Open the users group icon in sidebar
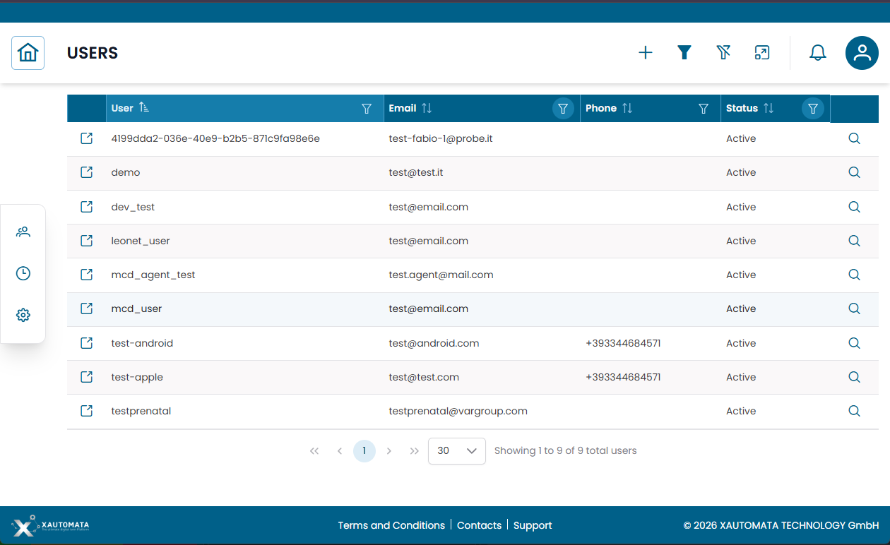 [x=23, y=232]
